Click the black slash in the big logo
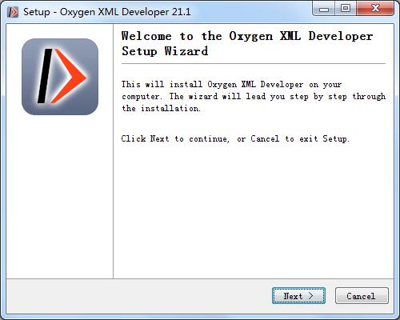Viewport: 400px width, 320px height. pyautogui.click(x=45, y=76)
